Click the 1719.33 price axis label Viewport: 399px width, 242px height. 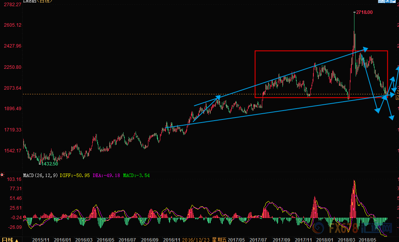click(x=13, y=130)
